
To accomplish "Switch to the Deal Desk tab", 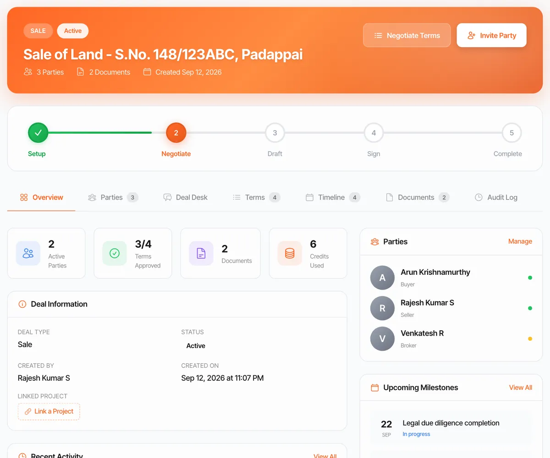I will 185,197.
